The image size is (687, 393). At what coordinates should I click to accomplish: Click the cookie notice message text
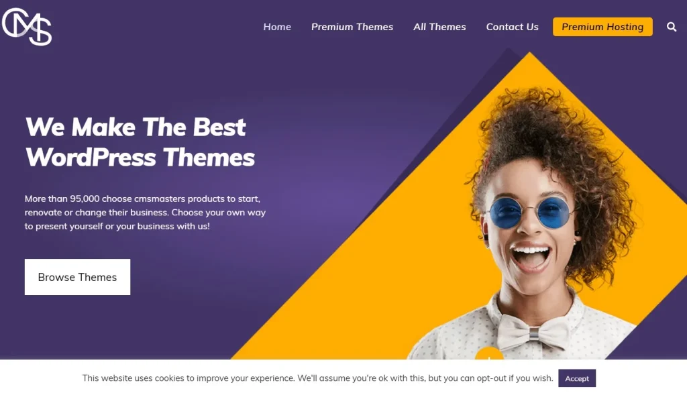317,378
